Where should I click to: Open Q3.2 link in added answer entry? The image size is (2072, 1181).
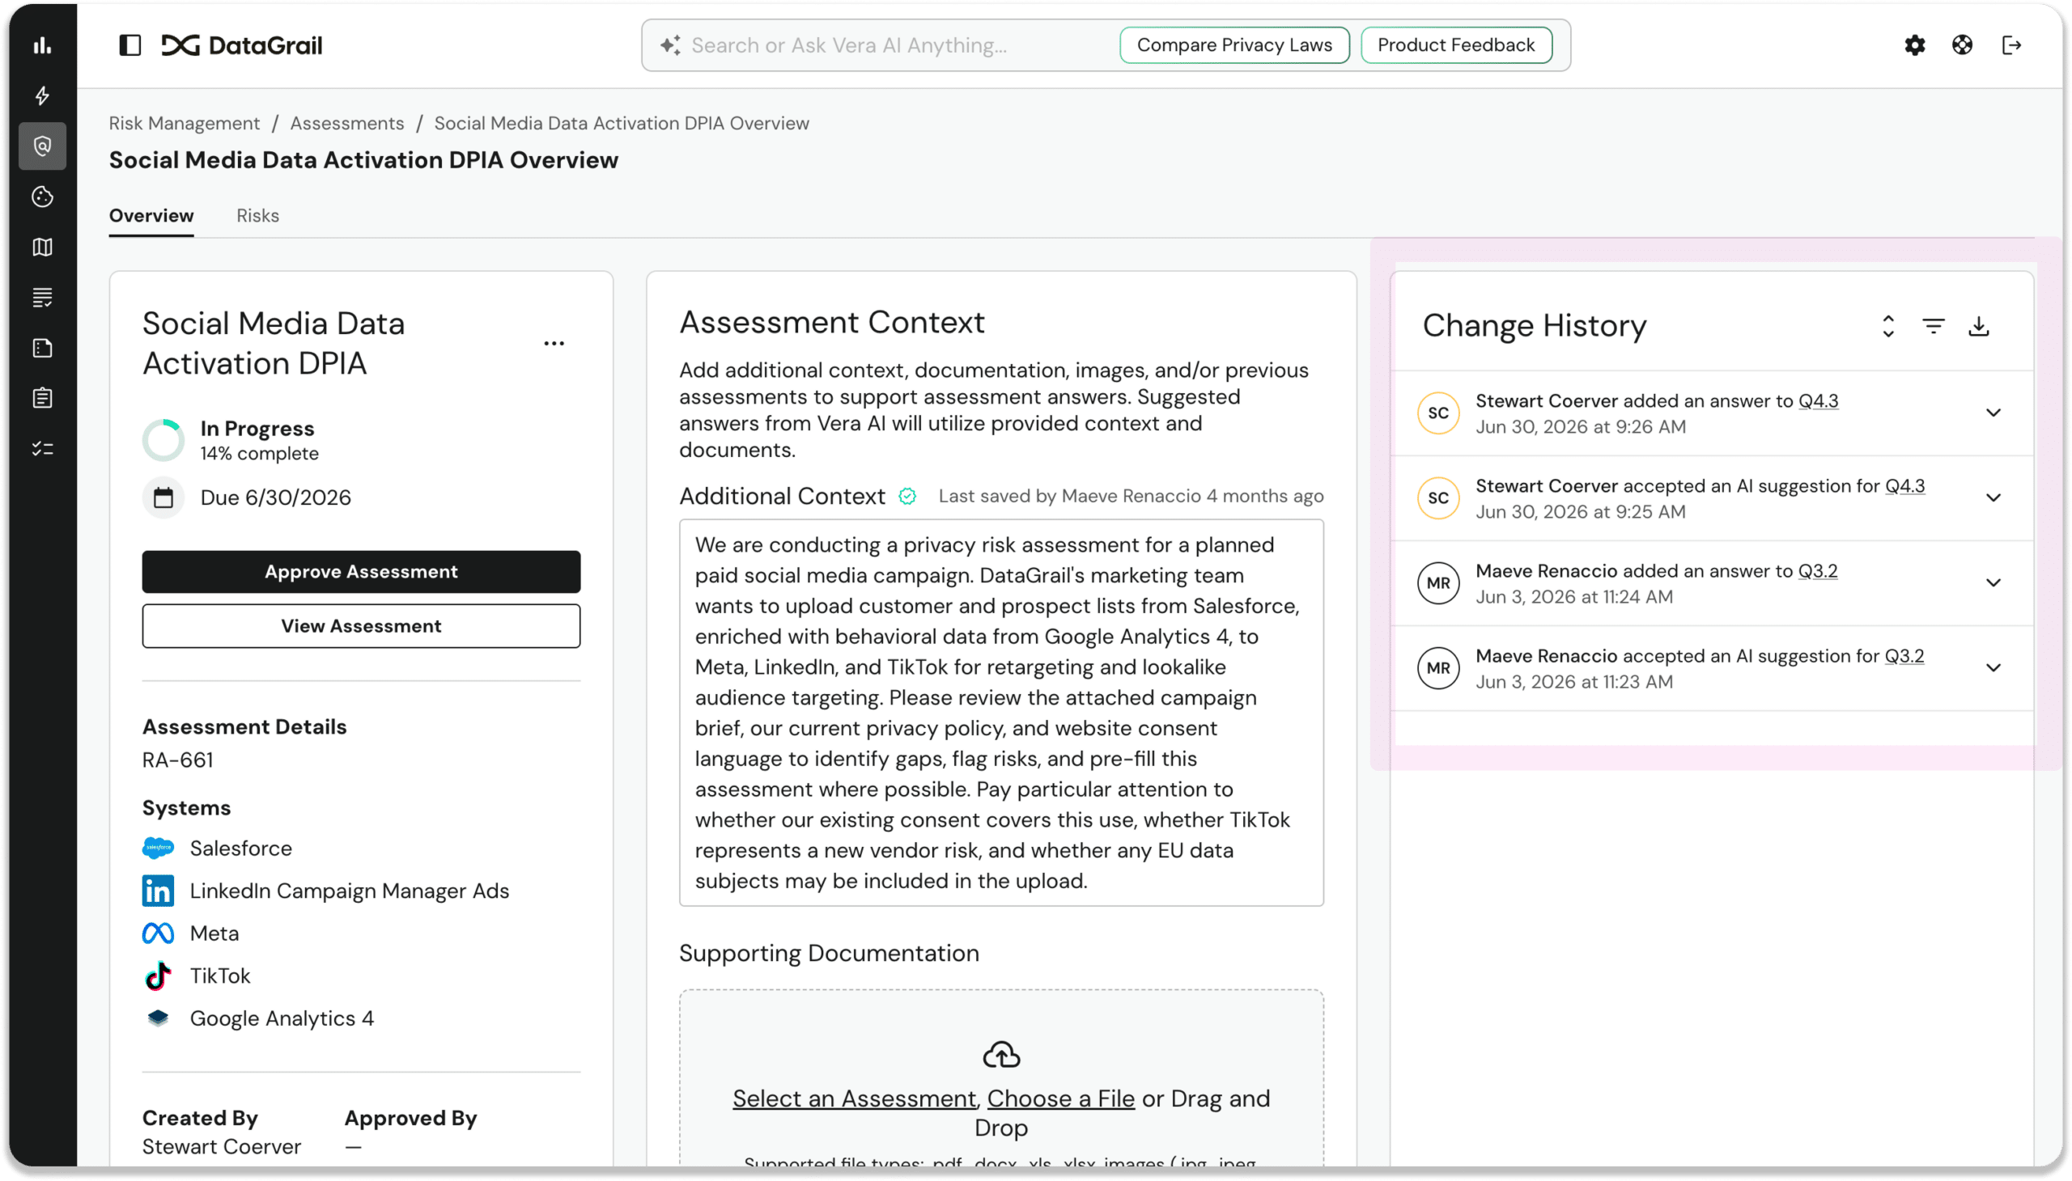coord(1817,571)
